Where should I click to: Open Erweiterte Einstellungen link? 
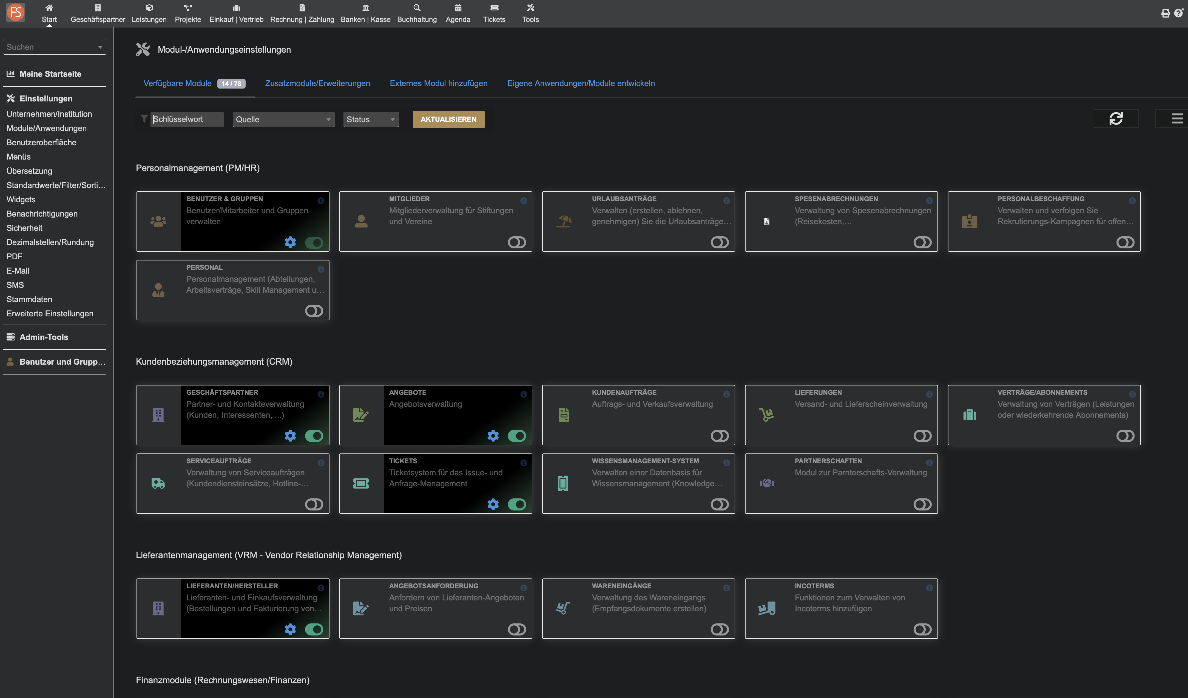[x=50, y=314]
